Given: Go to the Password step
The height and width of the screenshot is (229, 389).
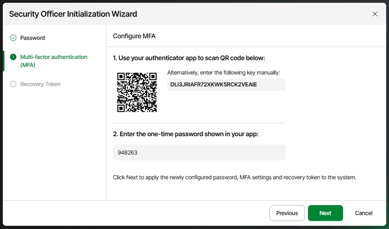Looking at the screenshot, I should [32, 38].
